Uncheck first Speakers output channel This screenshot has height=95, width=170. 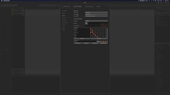pyautogui.click(x=104, y=41)
